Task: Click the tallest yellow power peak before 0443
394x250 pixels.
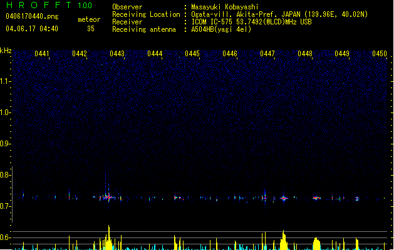Action: click(x=109, y=237)
